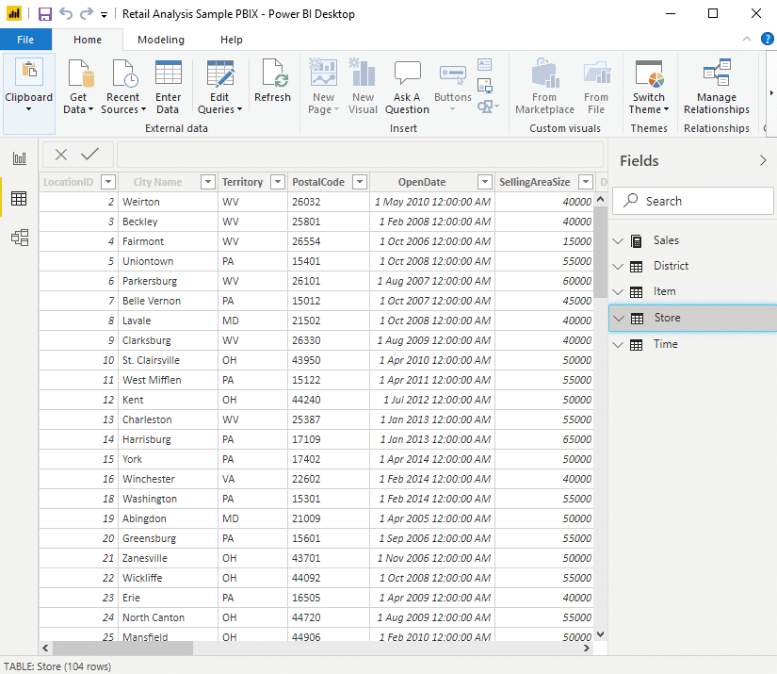The width and height of the screenshot is (777, 674).
Task: Open the LocationID column filter dropdown
Action: point(108,182)
